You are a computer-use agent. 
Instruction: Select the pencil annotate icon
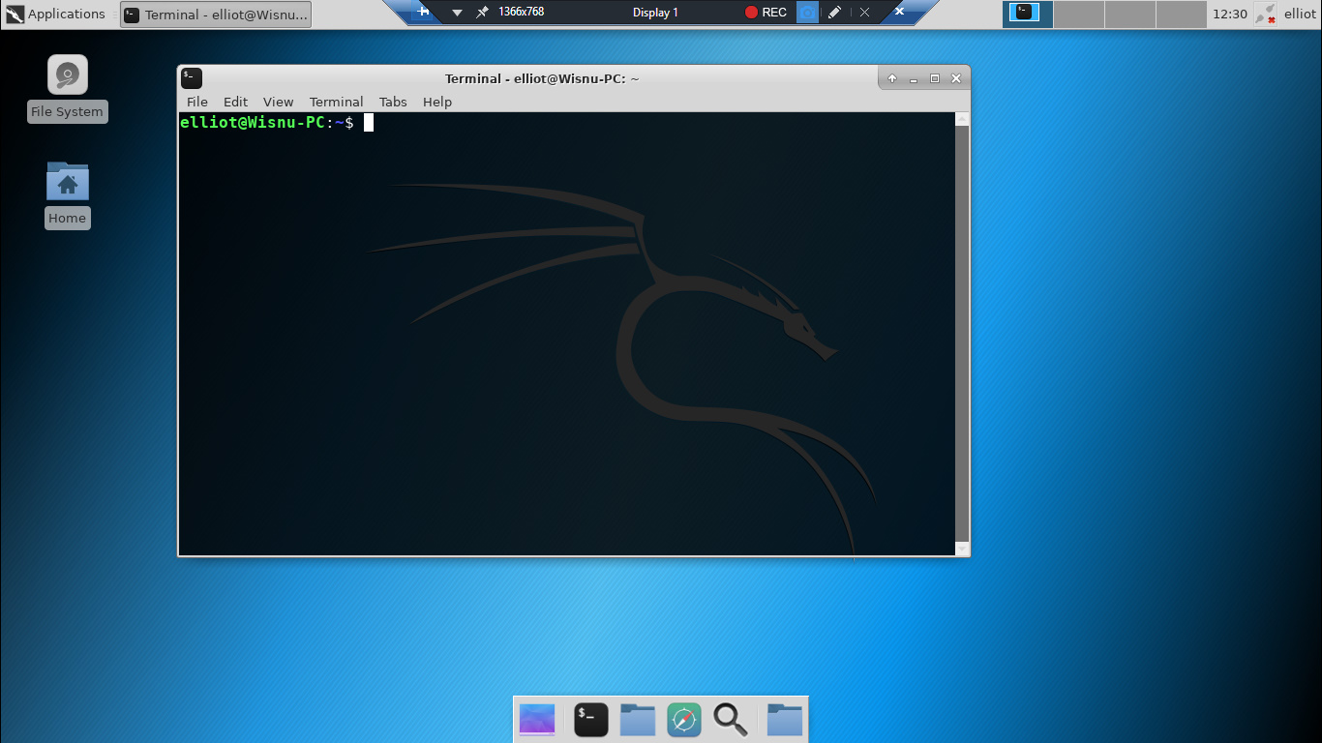(x=834, y=13)
